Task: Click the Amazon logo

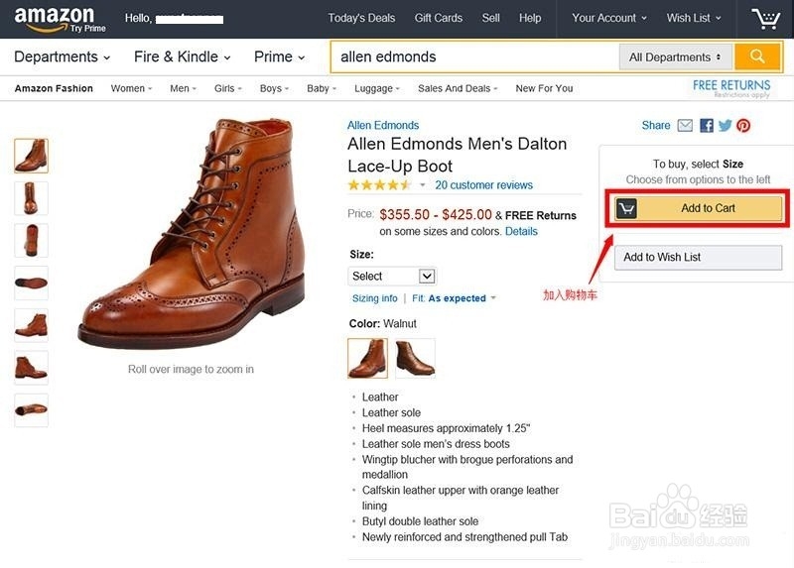Action: (x=55, y=16)
